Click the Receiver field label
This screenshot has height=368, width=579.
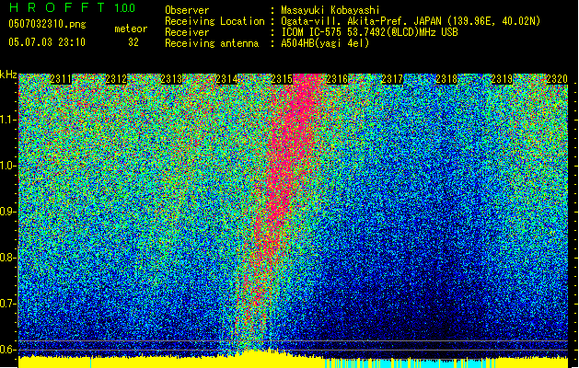pos(187,32)
